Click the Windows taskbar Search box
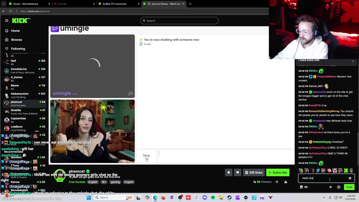Image resolution: width=359 pixels, height=202 pixels. click(114, 198)
